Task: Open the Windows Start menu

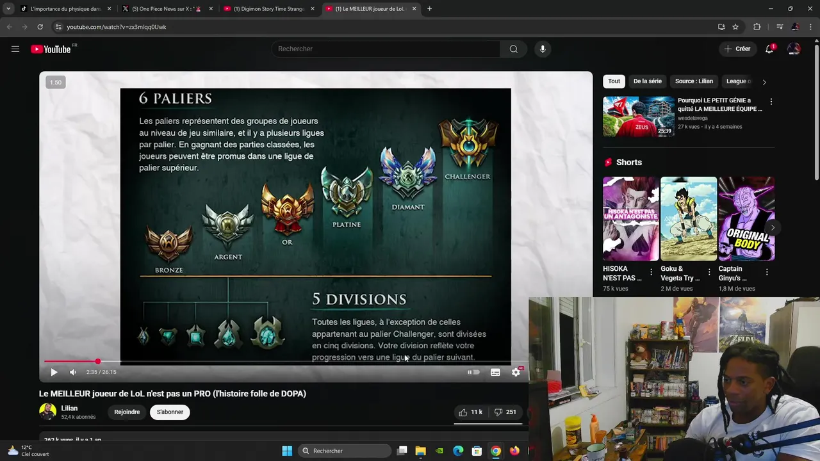Action: point(287,451)
